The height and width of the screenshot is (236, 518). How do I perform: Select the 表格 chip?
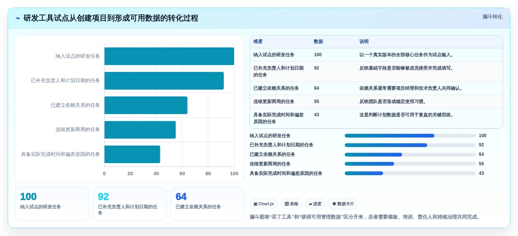(291, 204)
